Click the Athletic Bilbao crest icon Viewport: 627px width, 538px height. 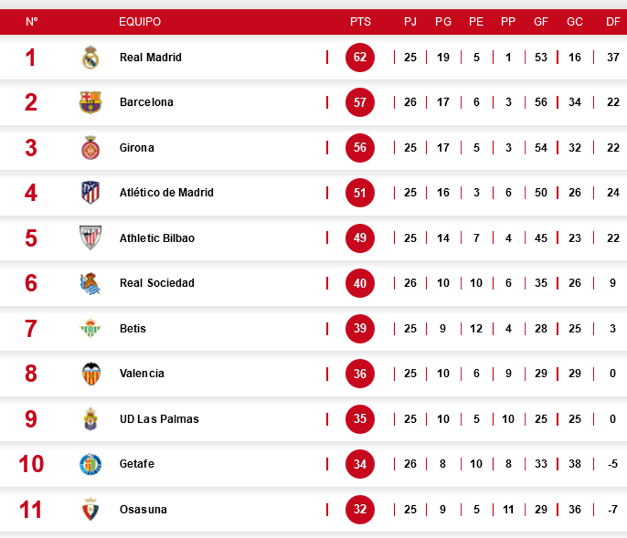pos(90,238)
